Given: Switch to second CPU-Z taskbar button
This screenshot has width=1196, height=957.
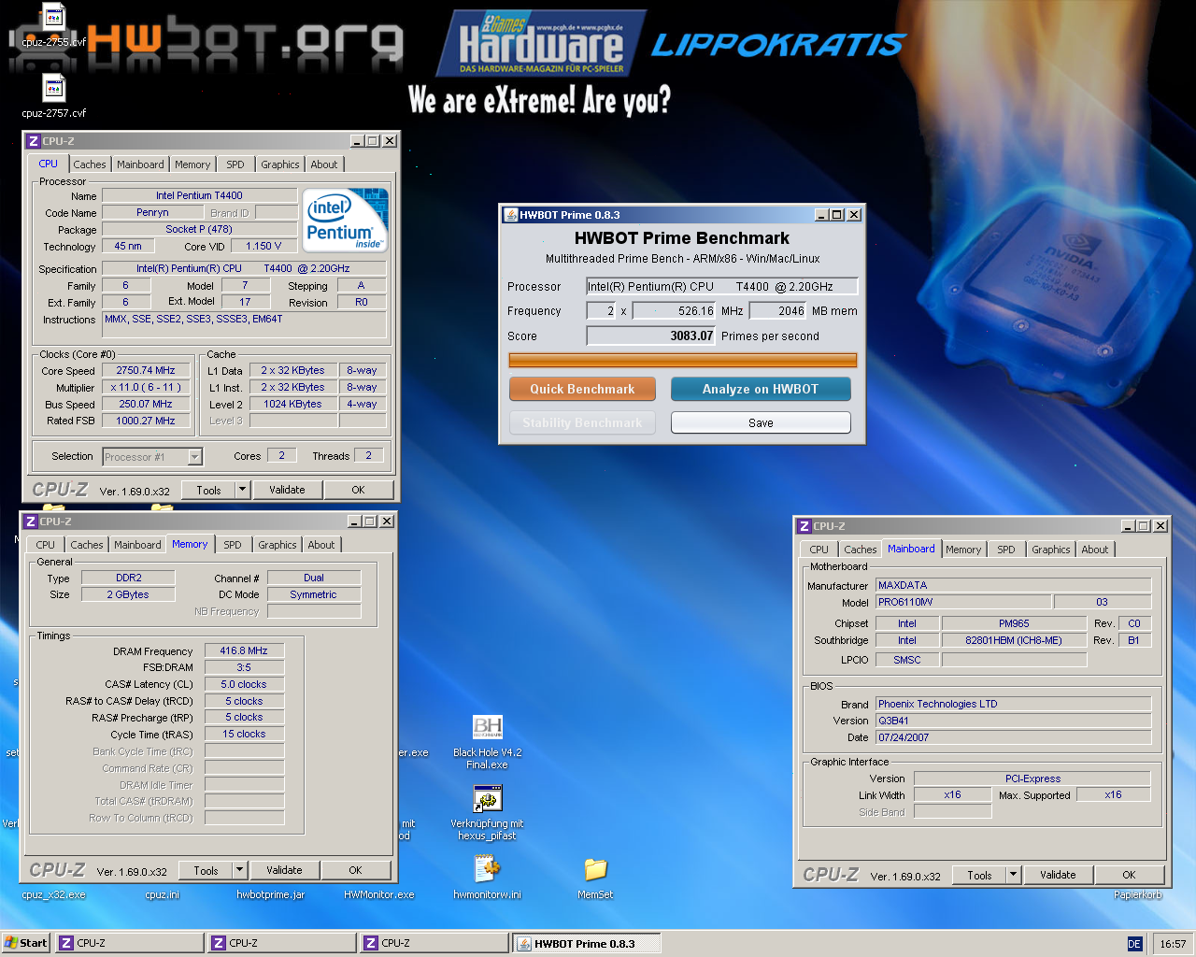Looking at the screenshot, I should tap(282, 943).
